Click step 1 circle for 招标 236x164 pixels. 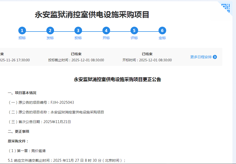(22, 31)
